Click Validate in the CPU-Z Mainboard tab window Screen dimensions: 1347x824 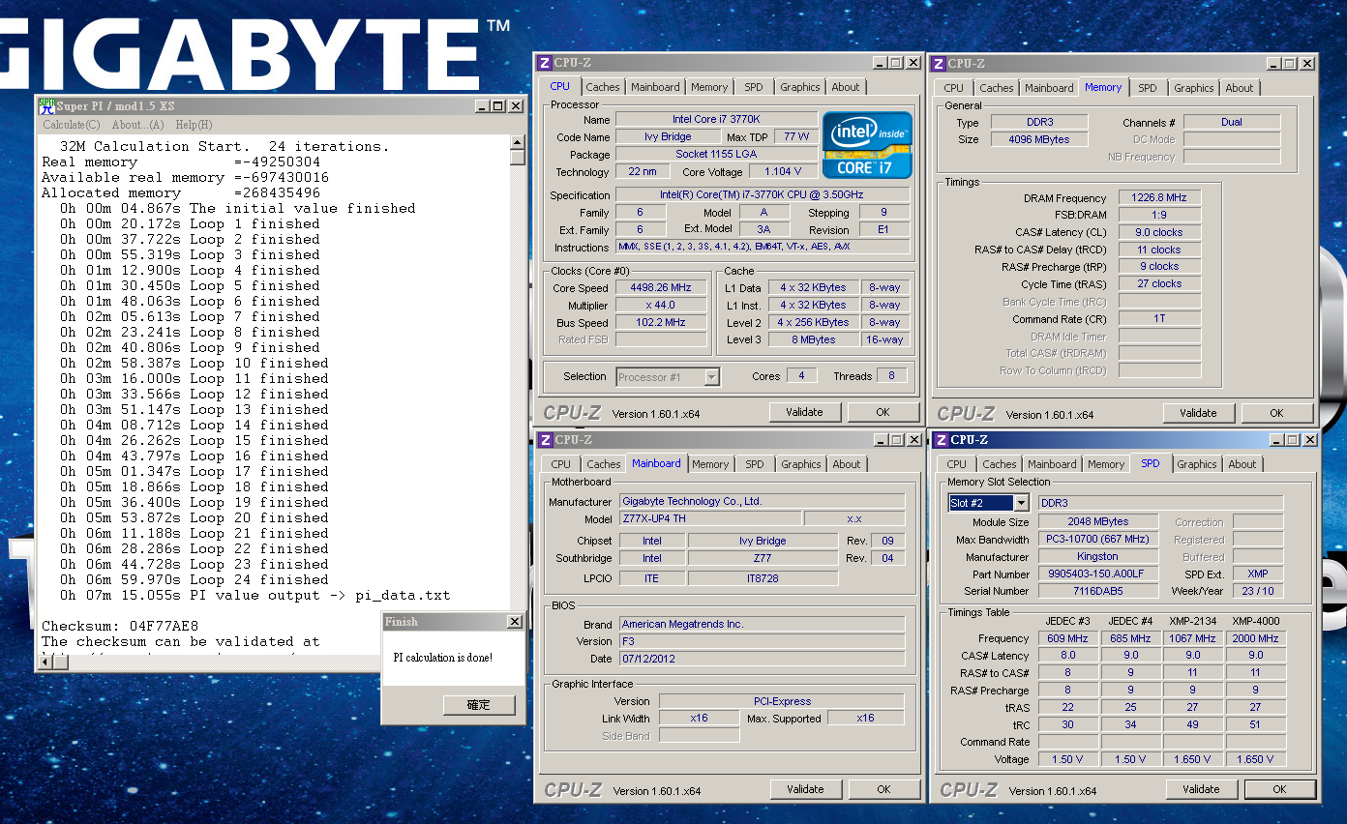tap(805, 789)
